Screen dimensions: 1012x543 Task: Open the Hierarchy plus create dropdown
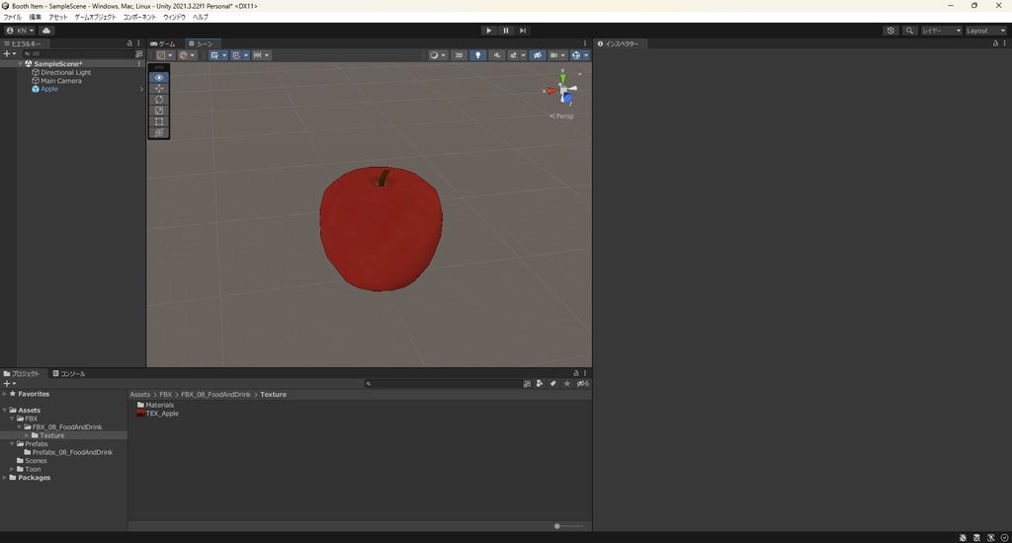10,54
